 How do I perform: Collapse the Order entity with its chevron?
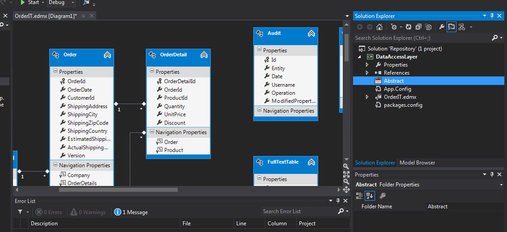[x=107, y=55]
